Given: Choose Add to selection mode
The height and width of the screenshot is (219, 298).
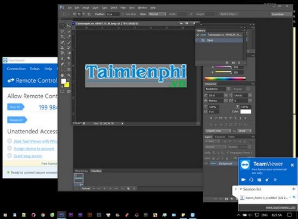Looking at the screenshot, I should coord(79,14).
